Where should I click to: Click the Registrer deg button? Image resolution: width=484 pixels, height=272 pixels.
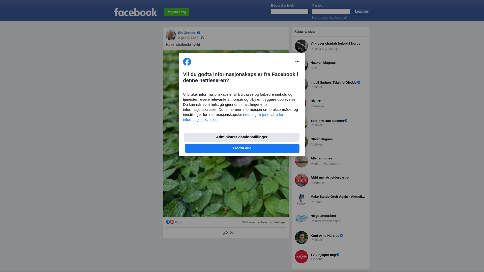[x=176, y=12]
